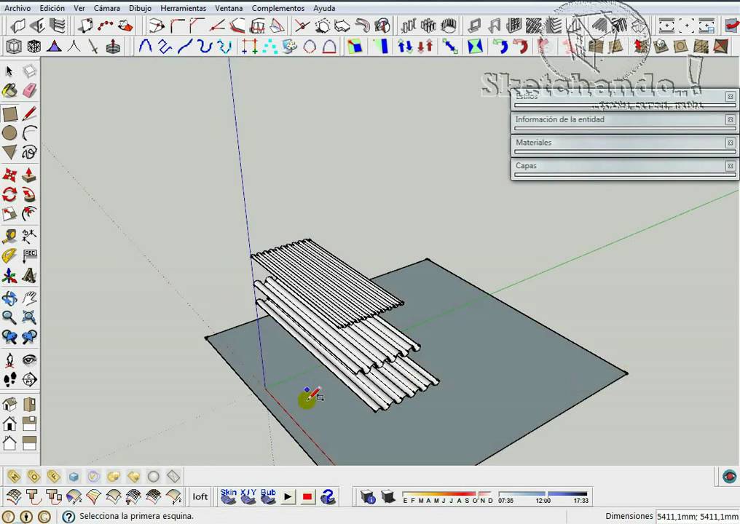Click the shadow month slider
The height and width of the screenshot is (524, 740).
447,496
